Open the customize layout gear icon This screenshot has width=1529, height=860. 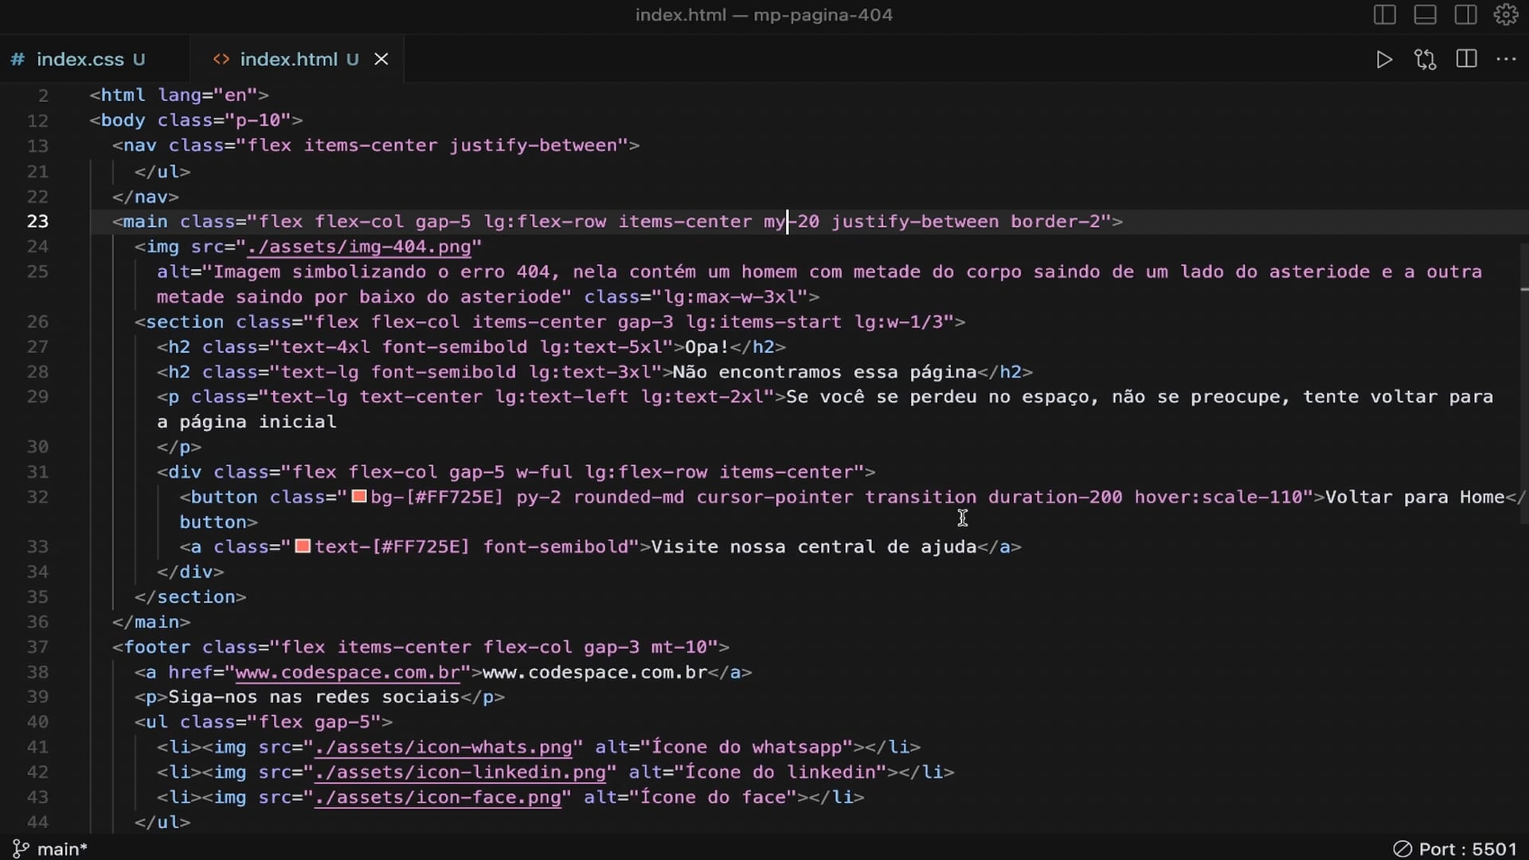1506,15
